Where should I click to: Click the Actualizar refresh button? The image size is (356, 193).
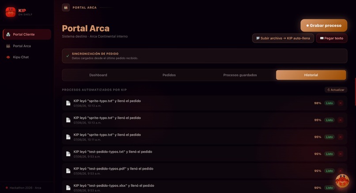[336, 90]
